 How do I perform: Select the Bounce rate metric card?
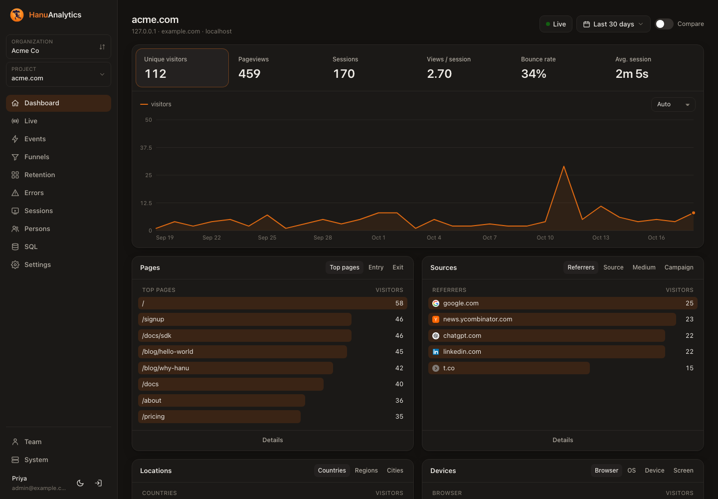click(x=559, y=68)
